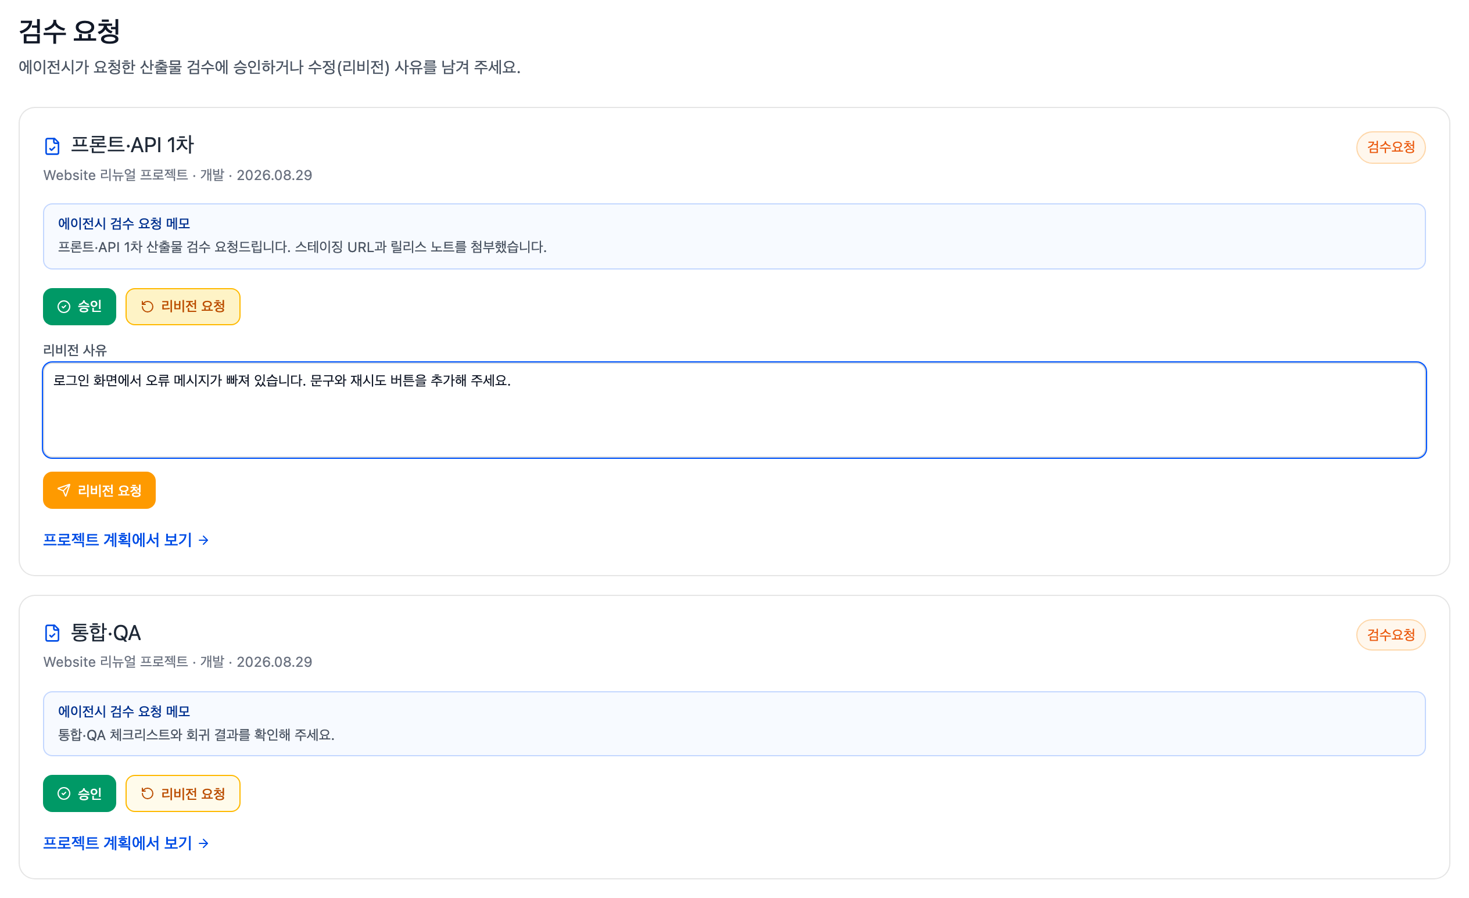Focus the 리비전 사유 text area
The width and height of the screenshot is (1469, 898).
[x=734, y=410]
